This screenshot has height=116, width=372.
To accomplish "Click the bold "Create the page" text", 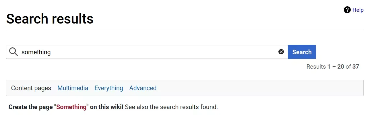I will click(x=30, y=107).
